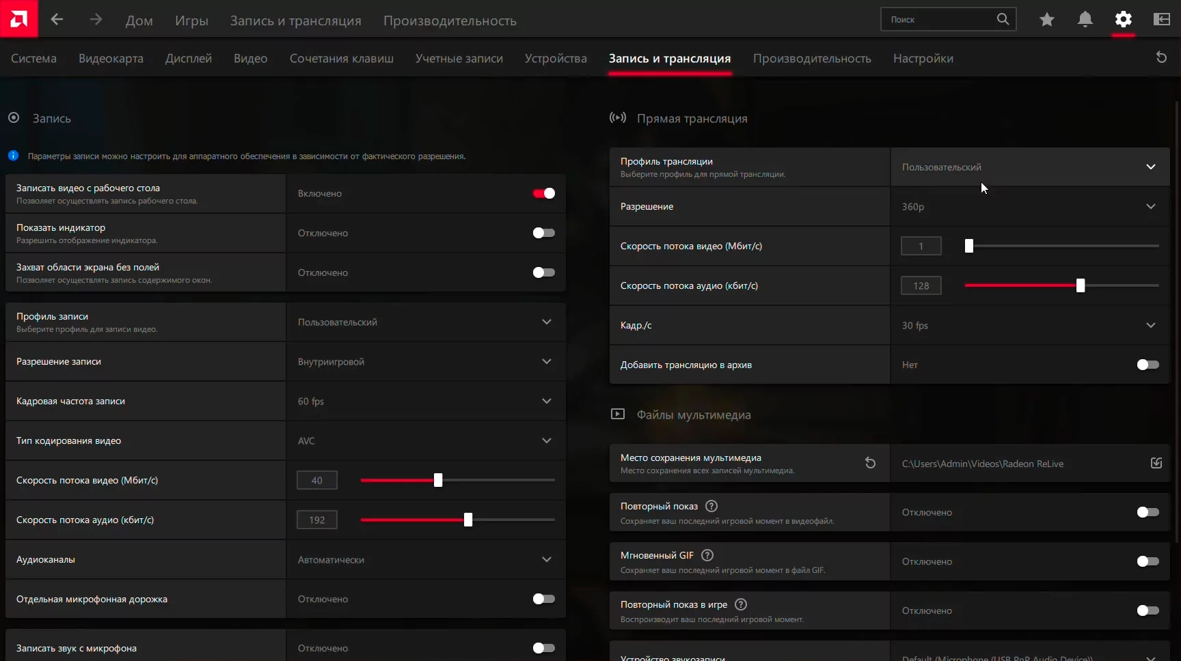Open favorites star icon
The width and height of the screenshot is (1181, 661).
pyautogui.click(x=1047, y=20)
